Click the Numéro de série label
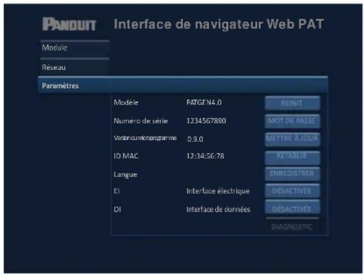The image size is (364, 274). pyautogui.click(x=141, y=121)
